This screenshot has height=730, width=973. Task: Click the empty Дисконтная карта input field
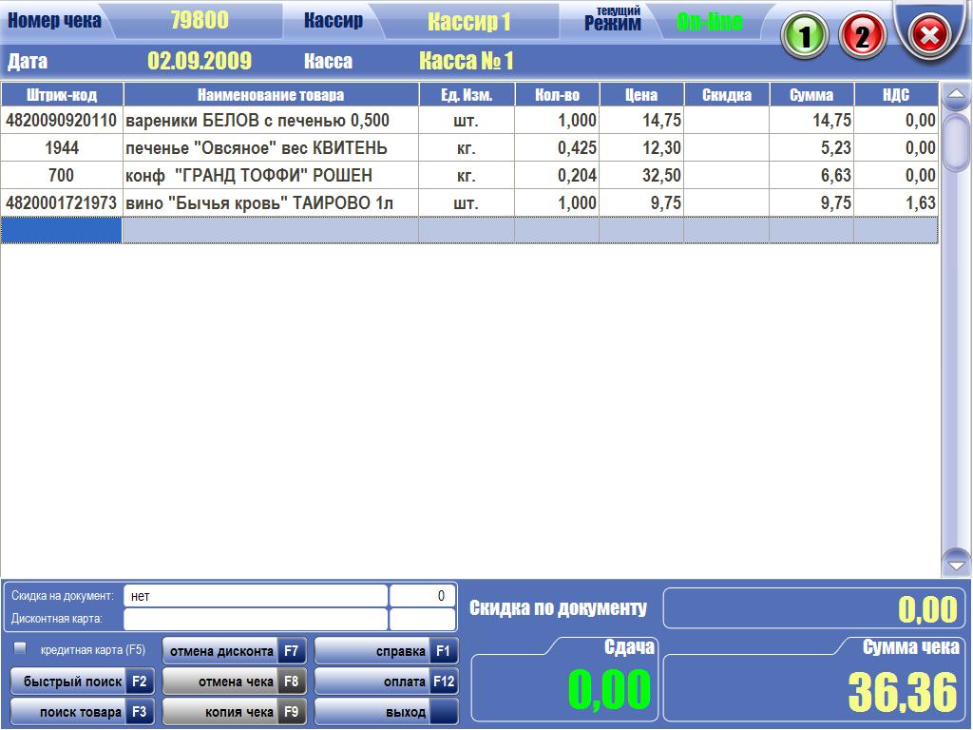[256, 619]
